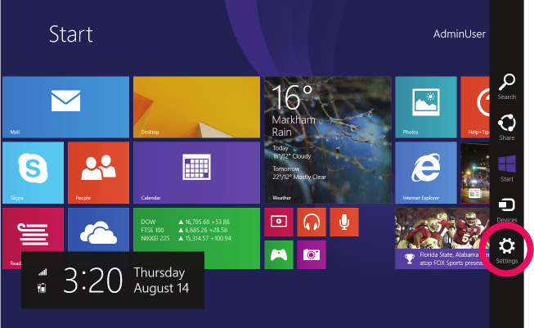Open the Music headphones tile

312,222
